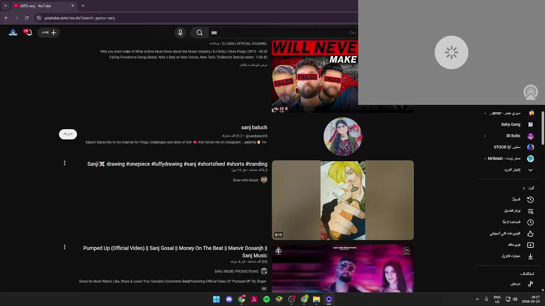This screenshot has height=306, width=545.
Task: Go back with the browser back arrow
Action: click(6, 18)
